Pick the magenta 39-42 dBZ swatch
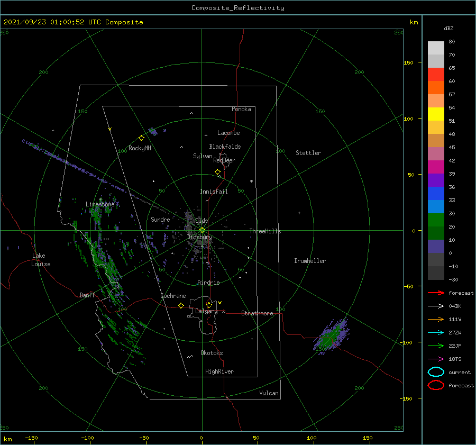The height and width of the screenshot is (445, 476). point(436,167)
